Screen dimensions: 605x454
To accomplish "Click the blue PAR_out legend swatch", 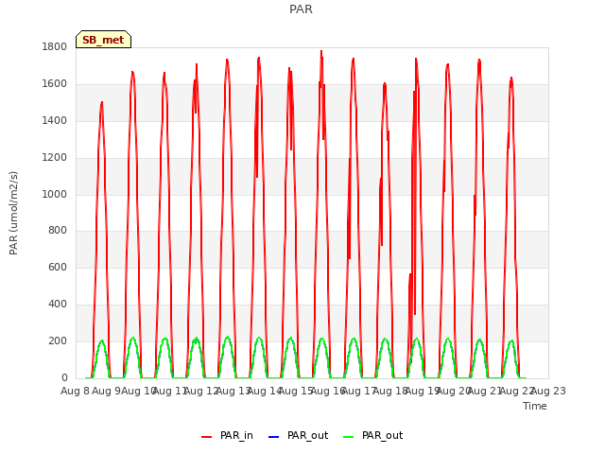I will click(x=273, y=437).
